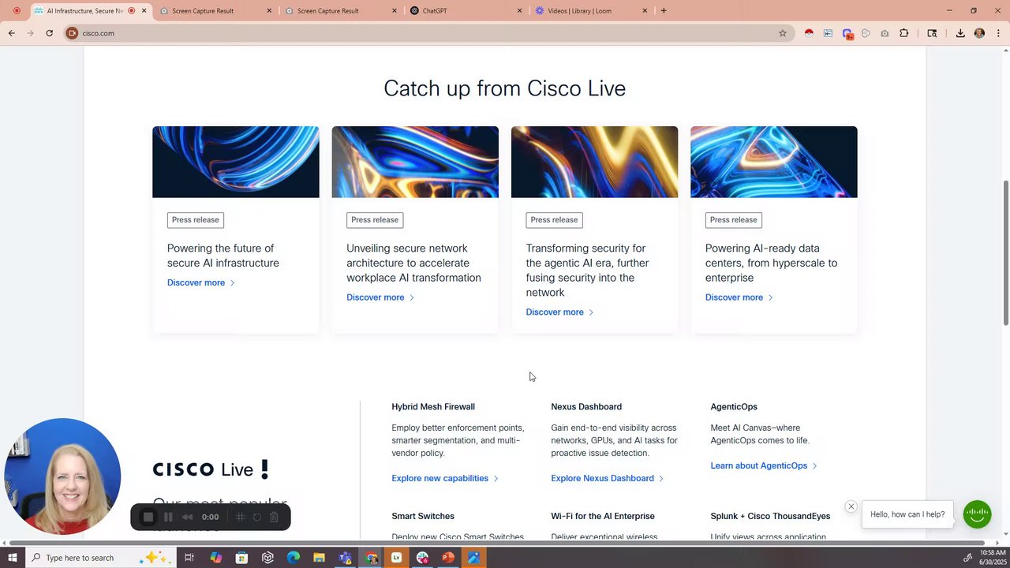Click Splunk + Cisco ThousandEyes heading
The width and height of the screenshot is (1010, 568).
coord(770,516)
